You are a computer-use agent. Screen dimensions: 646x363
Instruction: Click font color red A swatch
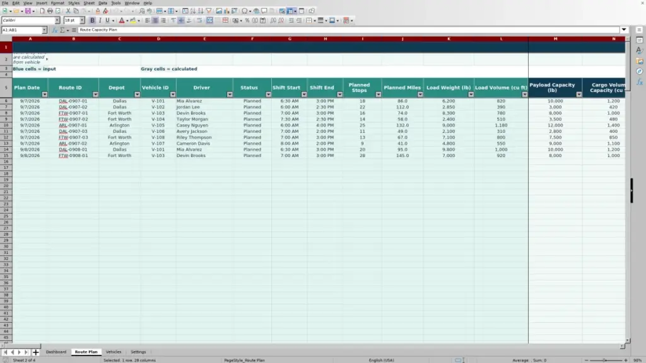coord(122,20)
